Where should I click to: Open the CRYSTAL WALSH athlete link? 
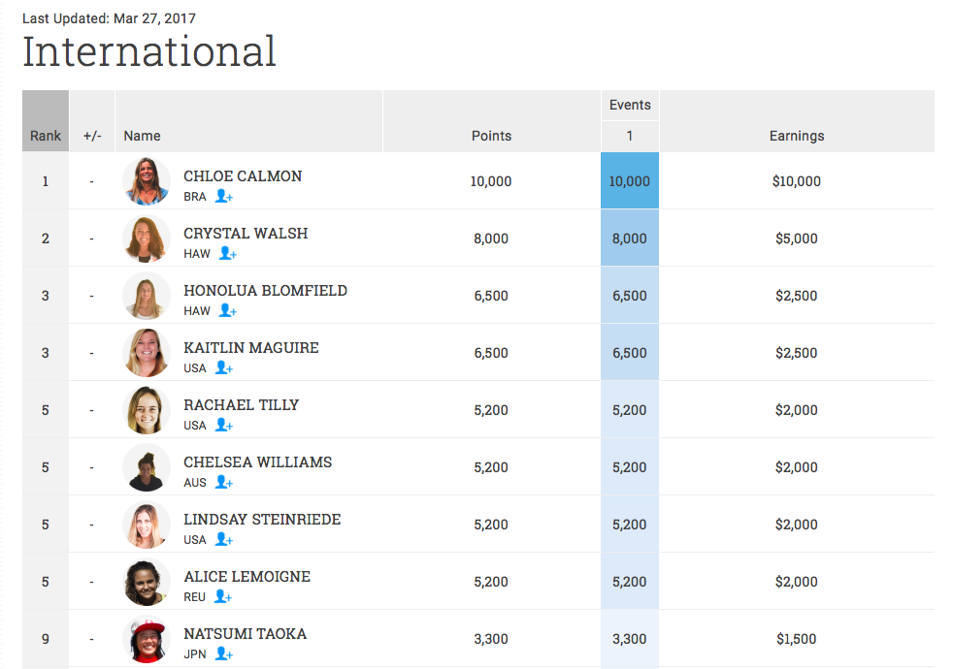coord(245,234)
